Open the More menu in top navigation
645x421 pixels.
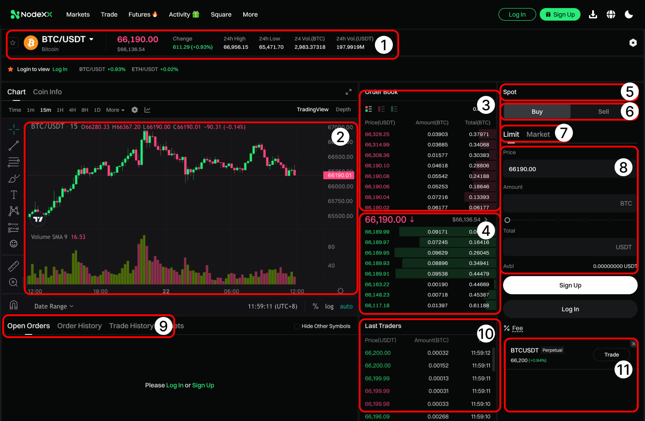click(x=250, y=14)
